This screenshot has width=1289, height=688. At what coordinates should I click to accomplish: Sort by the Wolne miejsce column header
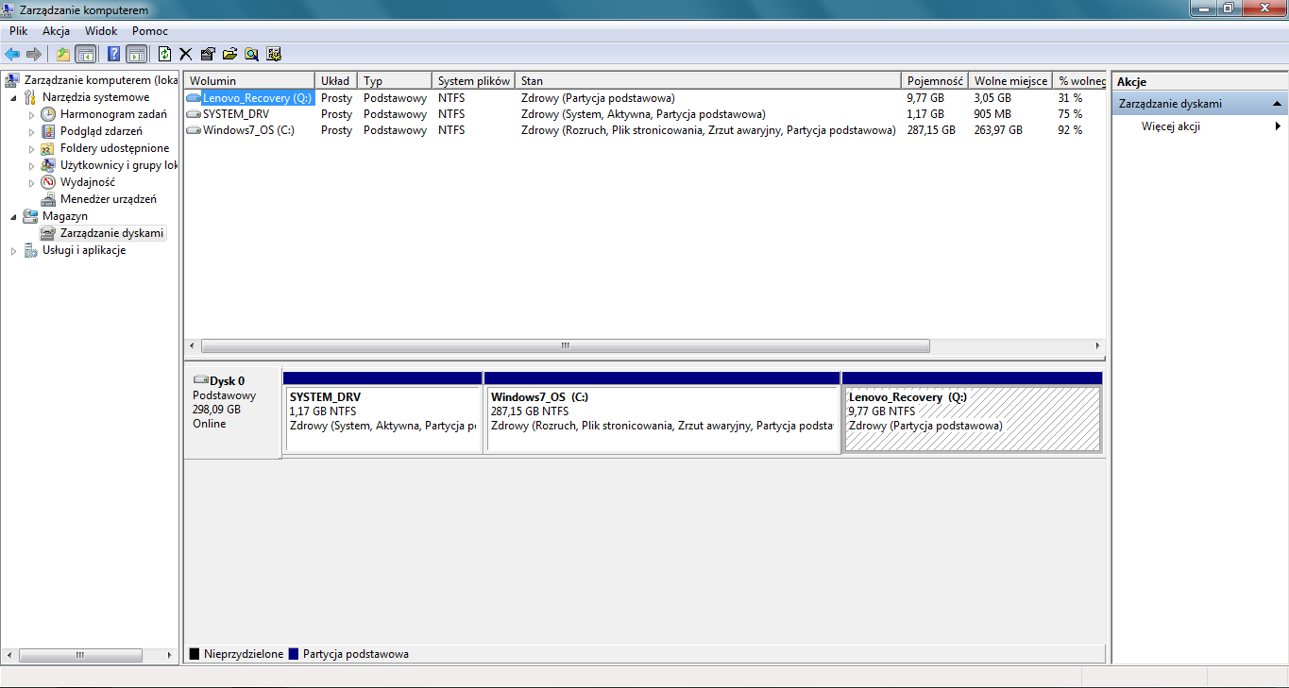tap(1010, 81)
